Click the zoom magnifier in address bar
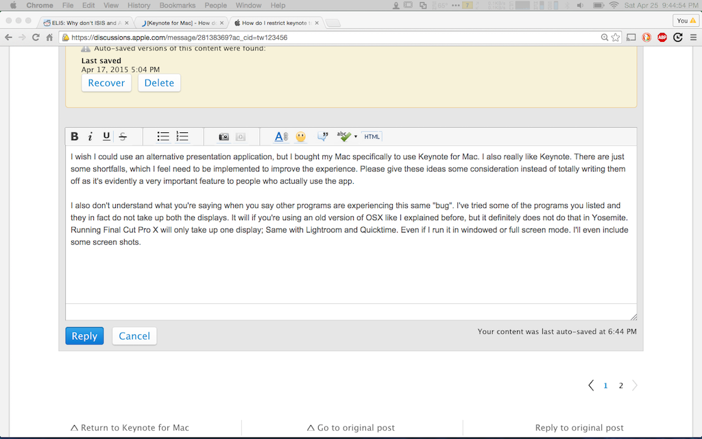Screen dimensions: 702x439 click(x=605, y=38)
